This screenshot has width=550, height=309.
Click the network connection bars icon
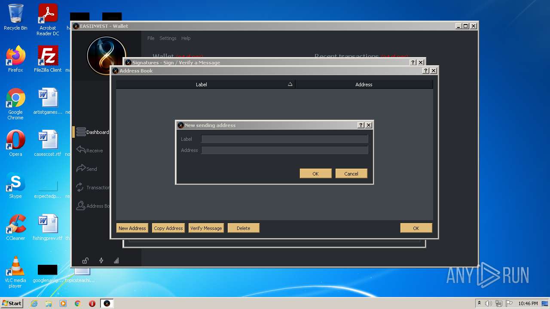tap(116, 261)
